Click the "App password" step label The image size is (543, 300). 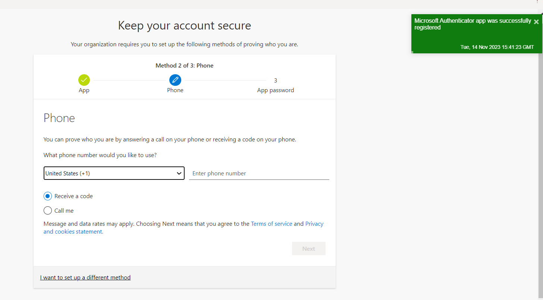tap(275, 90)
